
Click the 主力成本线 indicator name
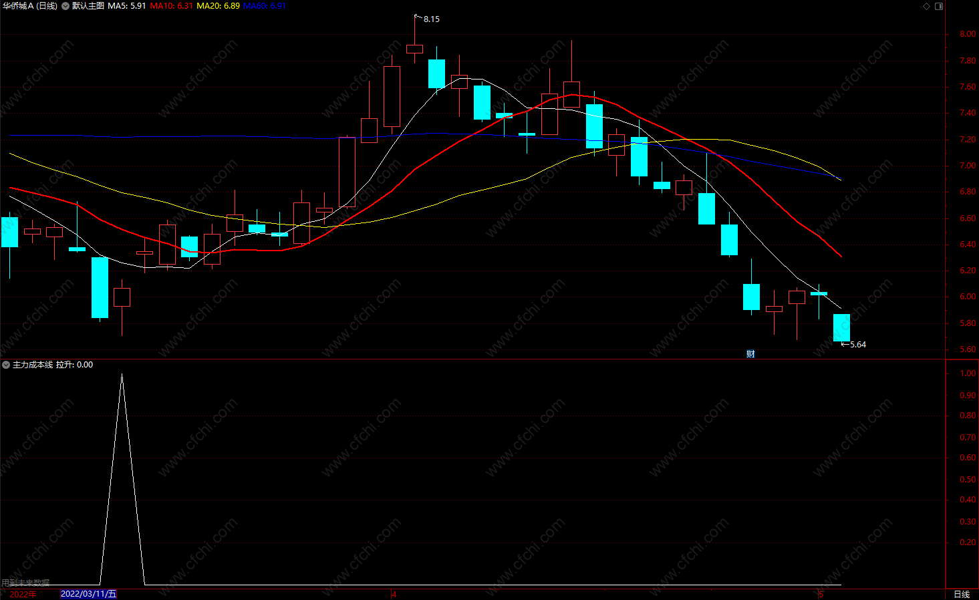point(33,365)
